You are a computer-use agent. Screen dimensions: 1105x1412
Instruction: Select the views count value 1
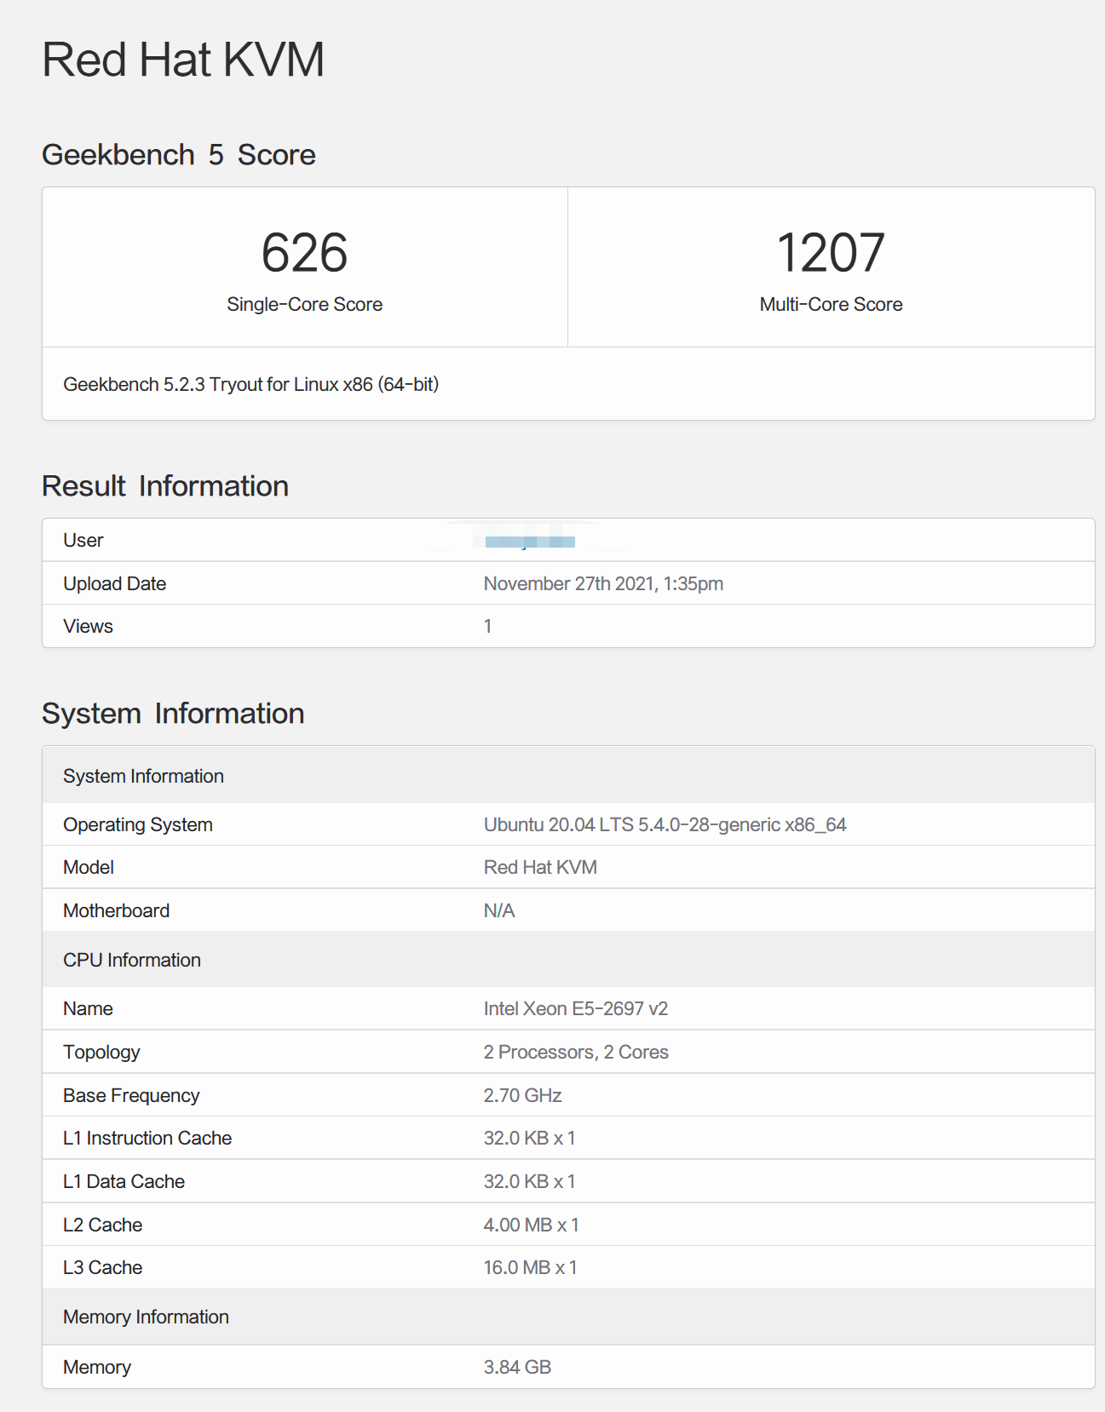487,626
